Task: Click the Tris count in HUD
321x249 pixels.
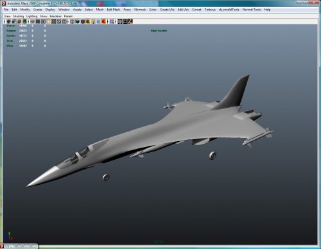Action: pyautogui.click(x=23, y=41)
